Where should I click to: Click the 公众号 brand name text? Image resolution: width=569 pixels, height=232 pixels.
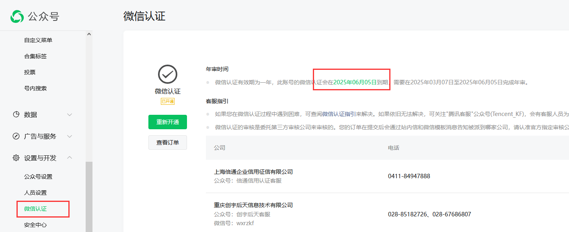(43, 16)
